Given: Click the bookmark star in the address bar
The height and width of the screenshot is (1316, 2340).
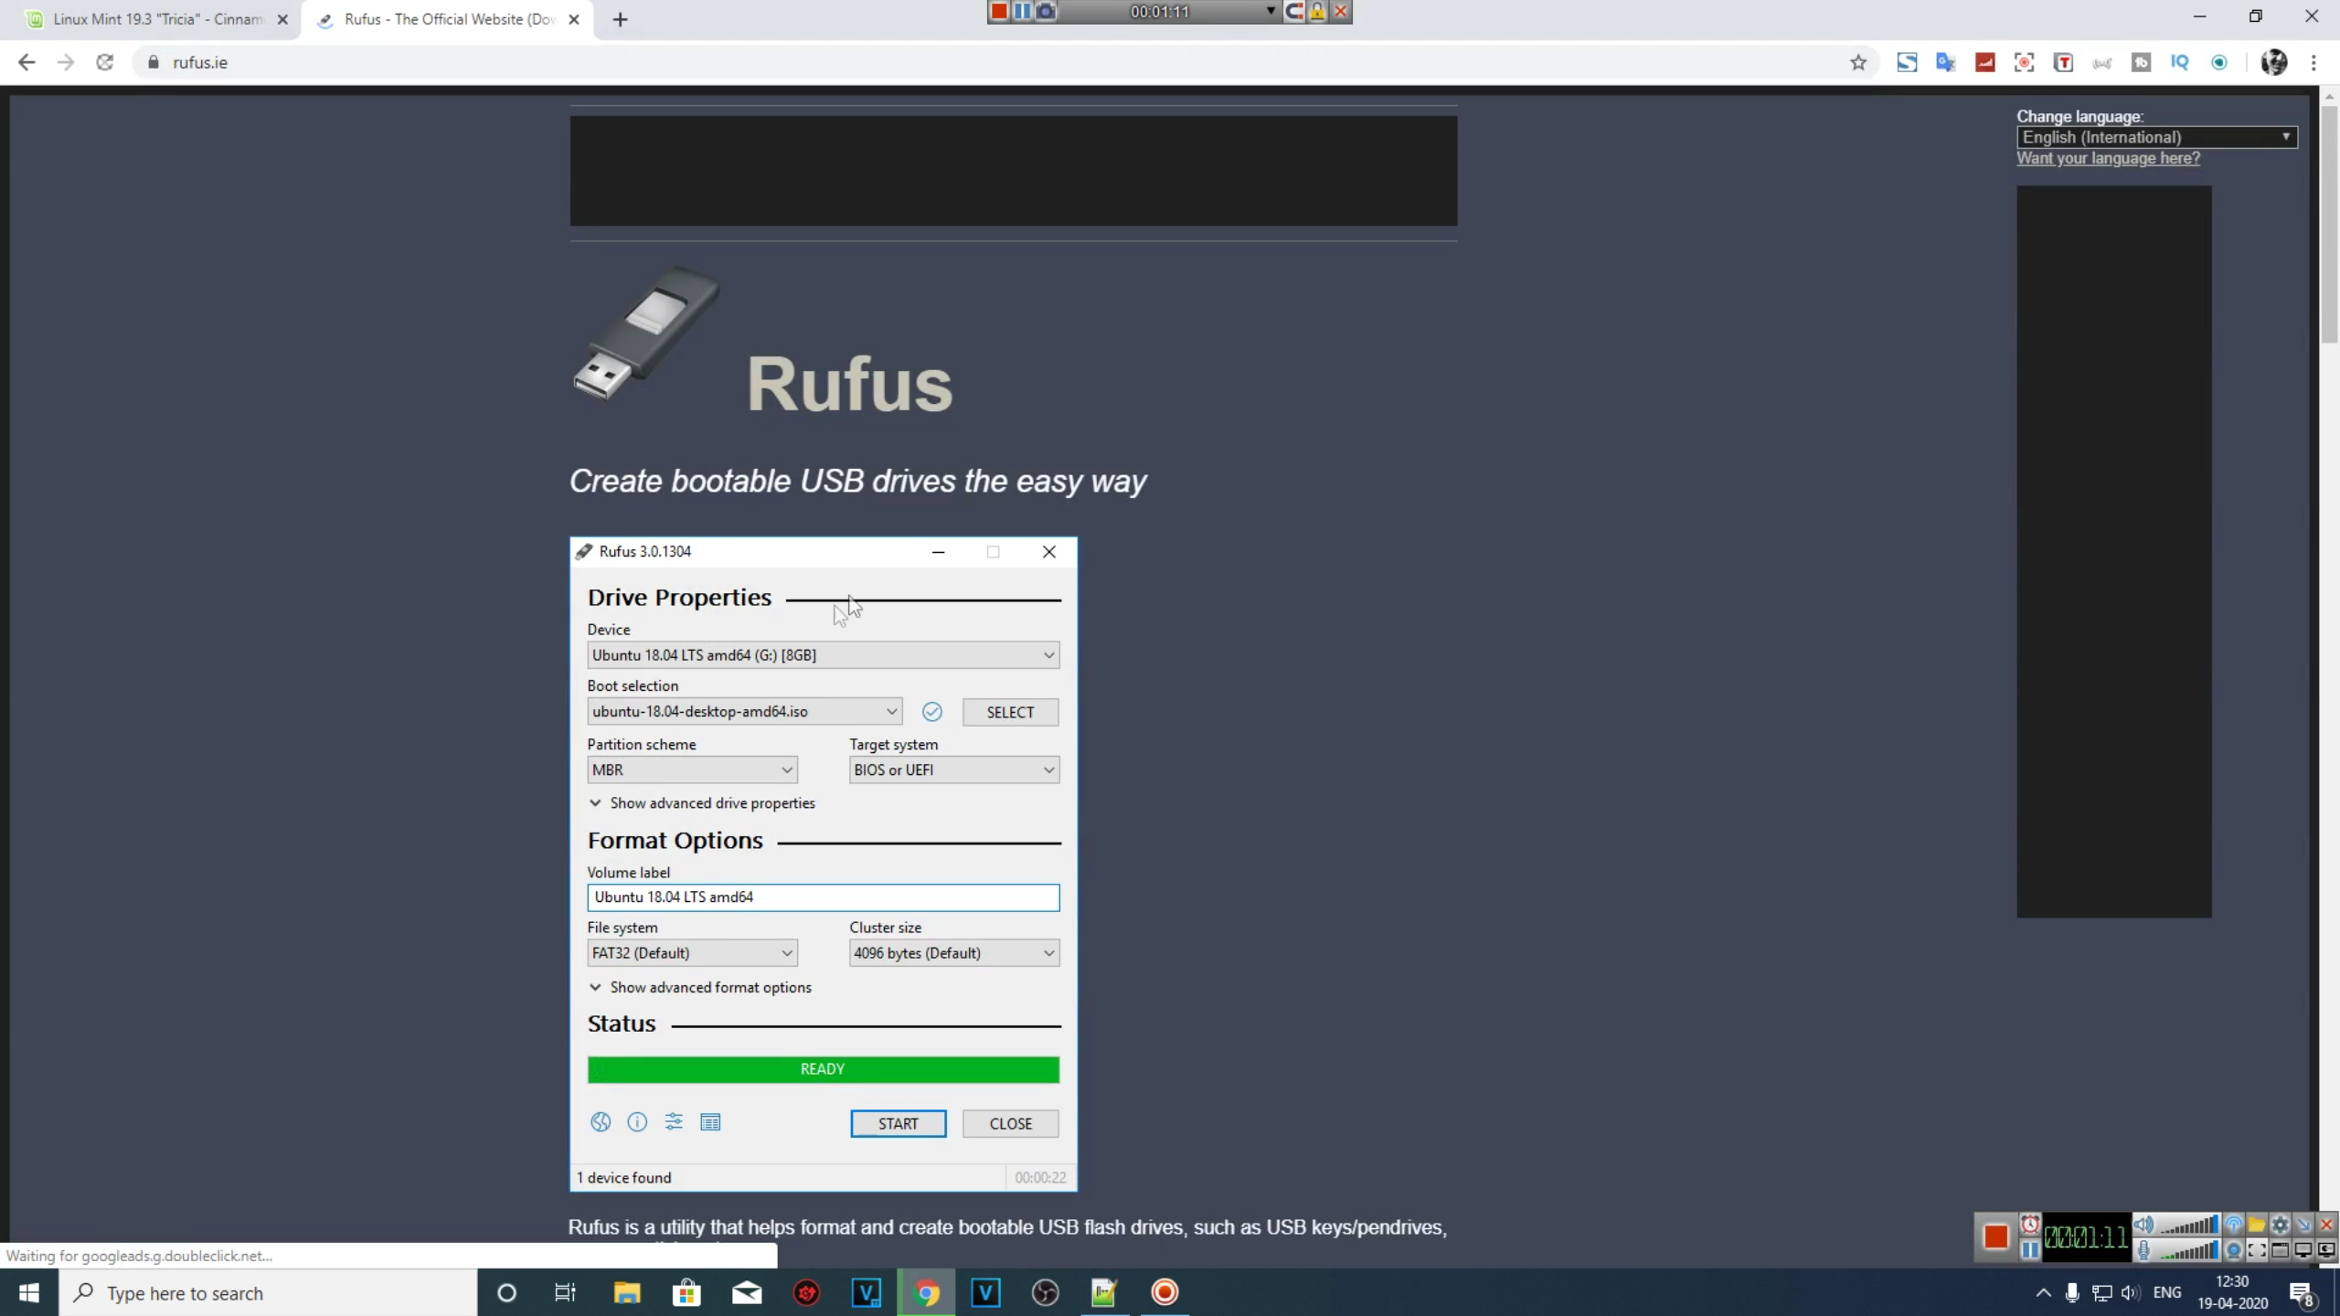Looking at the screenshot, I should click(x=1858, y=62).
